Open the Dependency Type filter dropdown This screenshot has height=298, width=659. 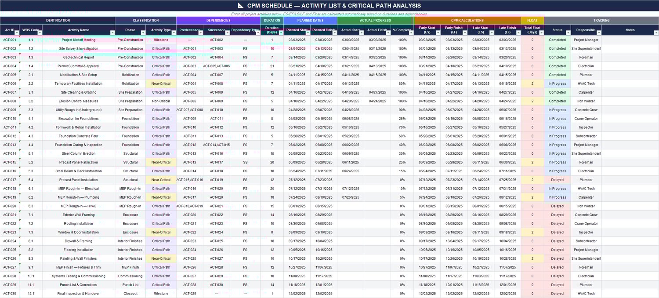tap(258, 33)
